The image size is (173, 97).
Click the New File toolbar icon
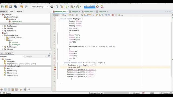[2, 7]
